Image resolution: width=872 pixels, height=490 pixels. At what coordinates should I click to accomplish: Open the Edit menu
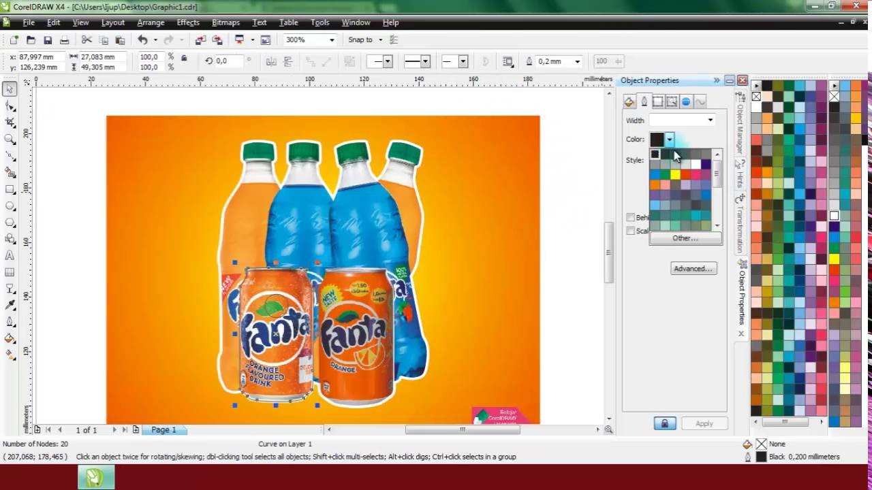[x=53, y=22]
